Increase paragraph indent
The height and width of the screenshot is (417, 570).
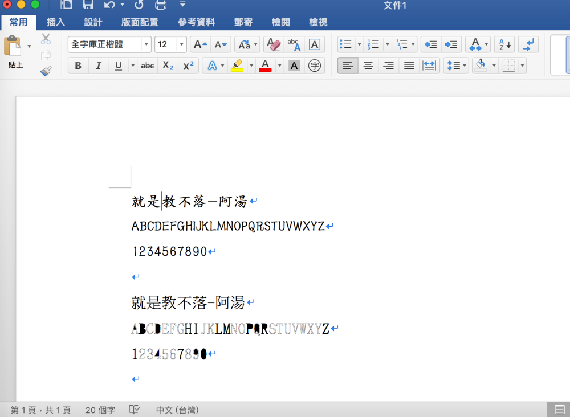(x=451, y=44)
